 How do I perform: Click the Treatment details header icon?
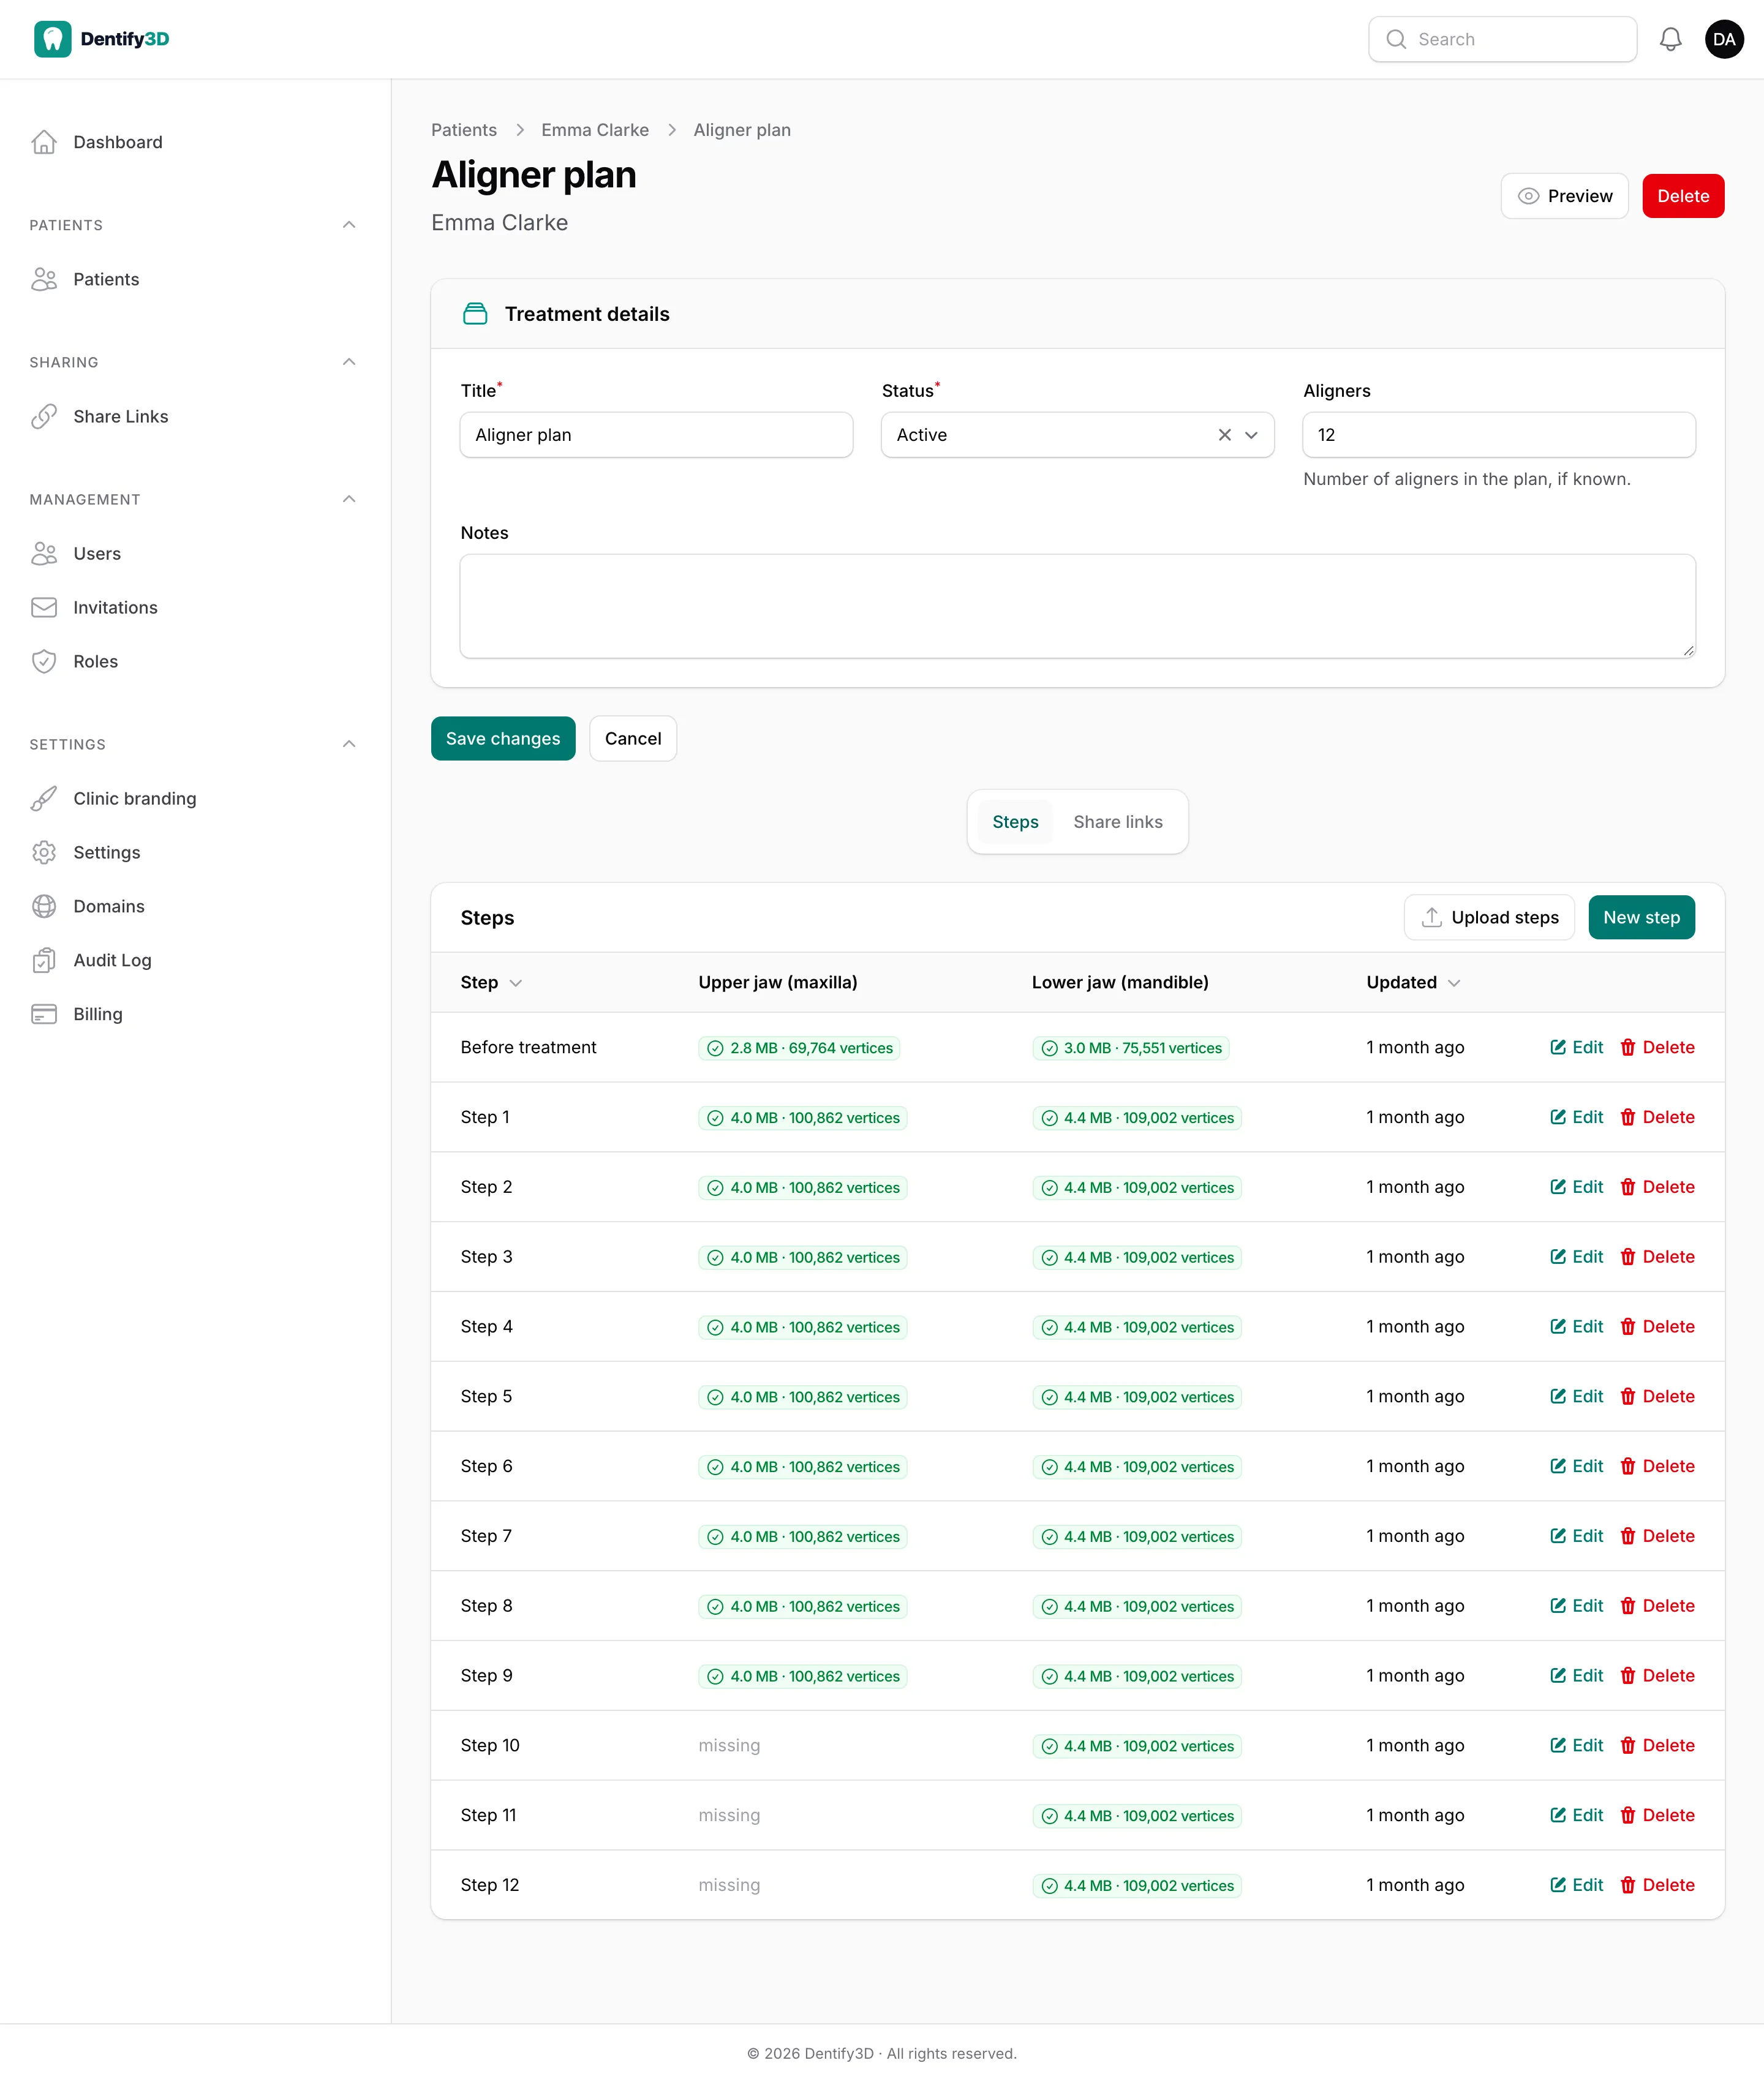tap(475, 314)
